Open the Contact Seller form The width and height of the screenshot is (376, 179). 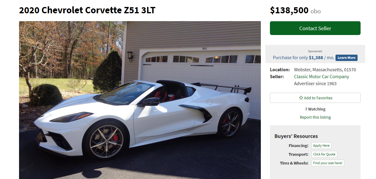315,28
